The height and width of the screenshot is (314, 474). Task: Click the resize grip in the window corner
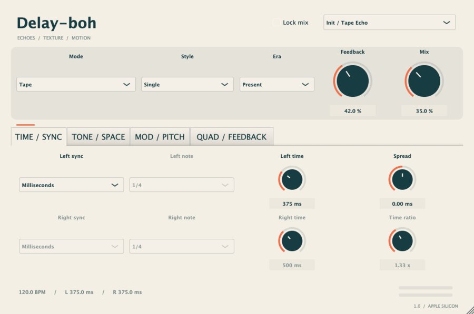[470, 310]
